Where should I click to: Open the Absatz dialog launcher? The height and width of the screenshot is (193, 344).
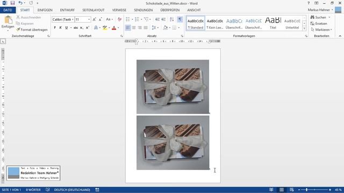182,36
